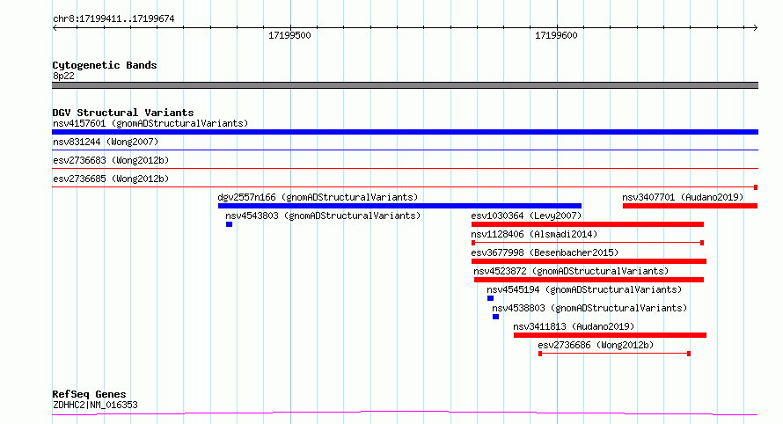
Task: Click the gray 8p22 cytogenetic band bar
Action: (405, 85)
